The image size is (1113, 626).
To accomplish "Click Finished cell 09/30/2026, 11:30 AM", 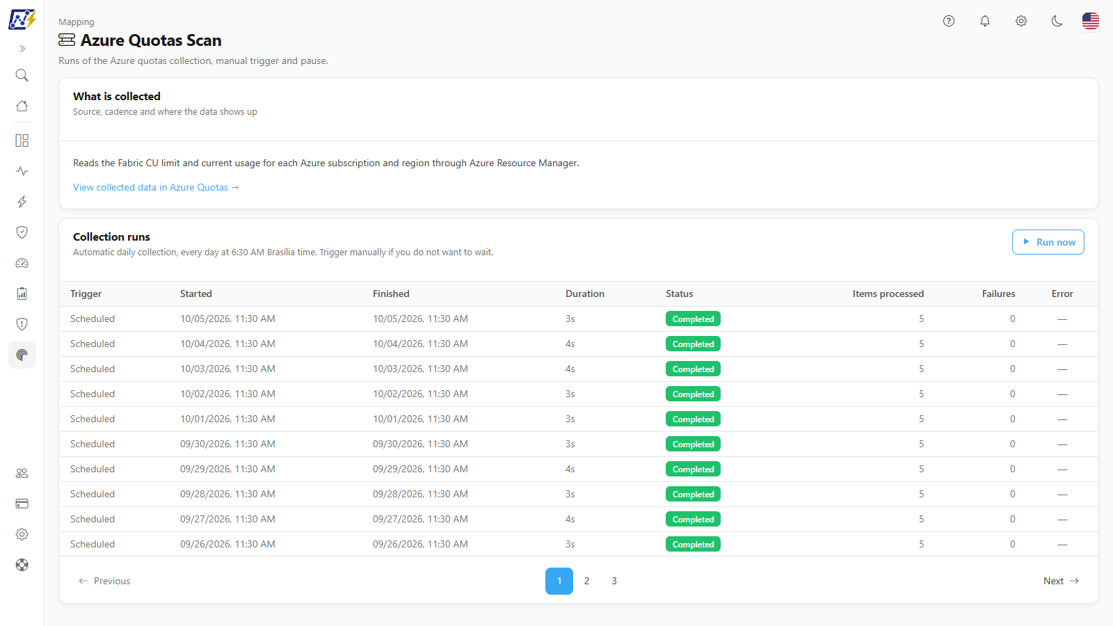I will (420, 444).
